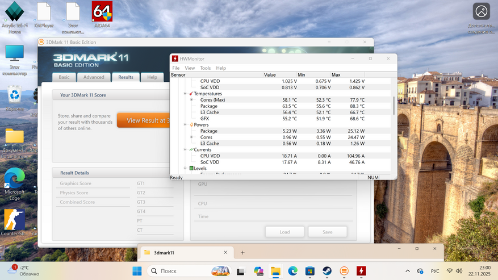
Task: Collapse the Powers tree node
Action: click(x=185, y=124)
